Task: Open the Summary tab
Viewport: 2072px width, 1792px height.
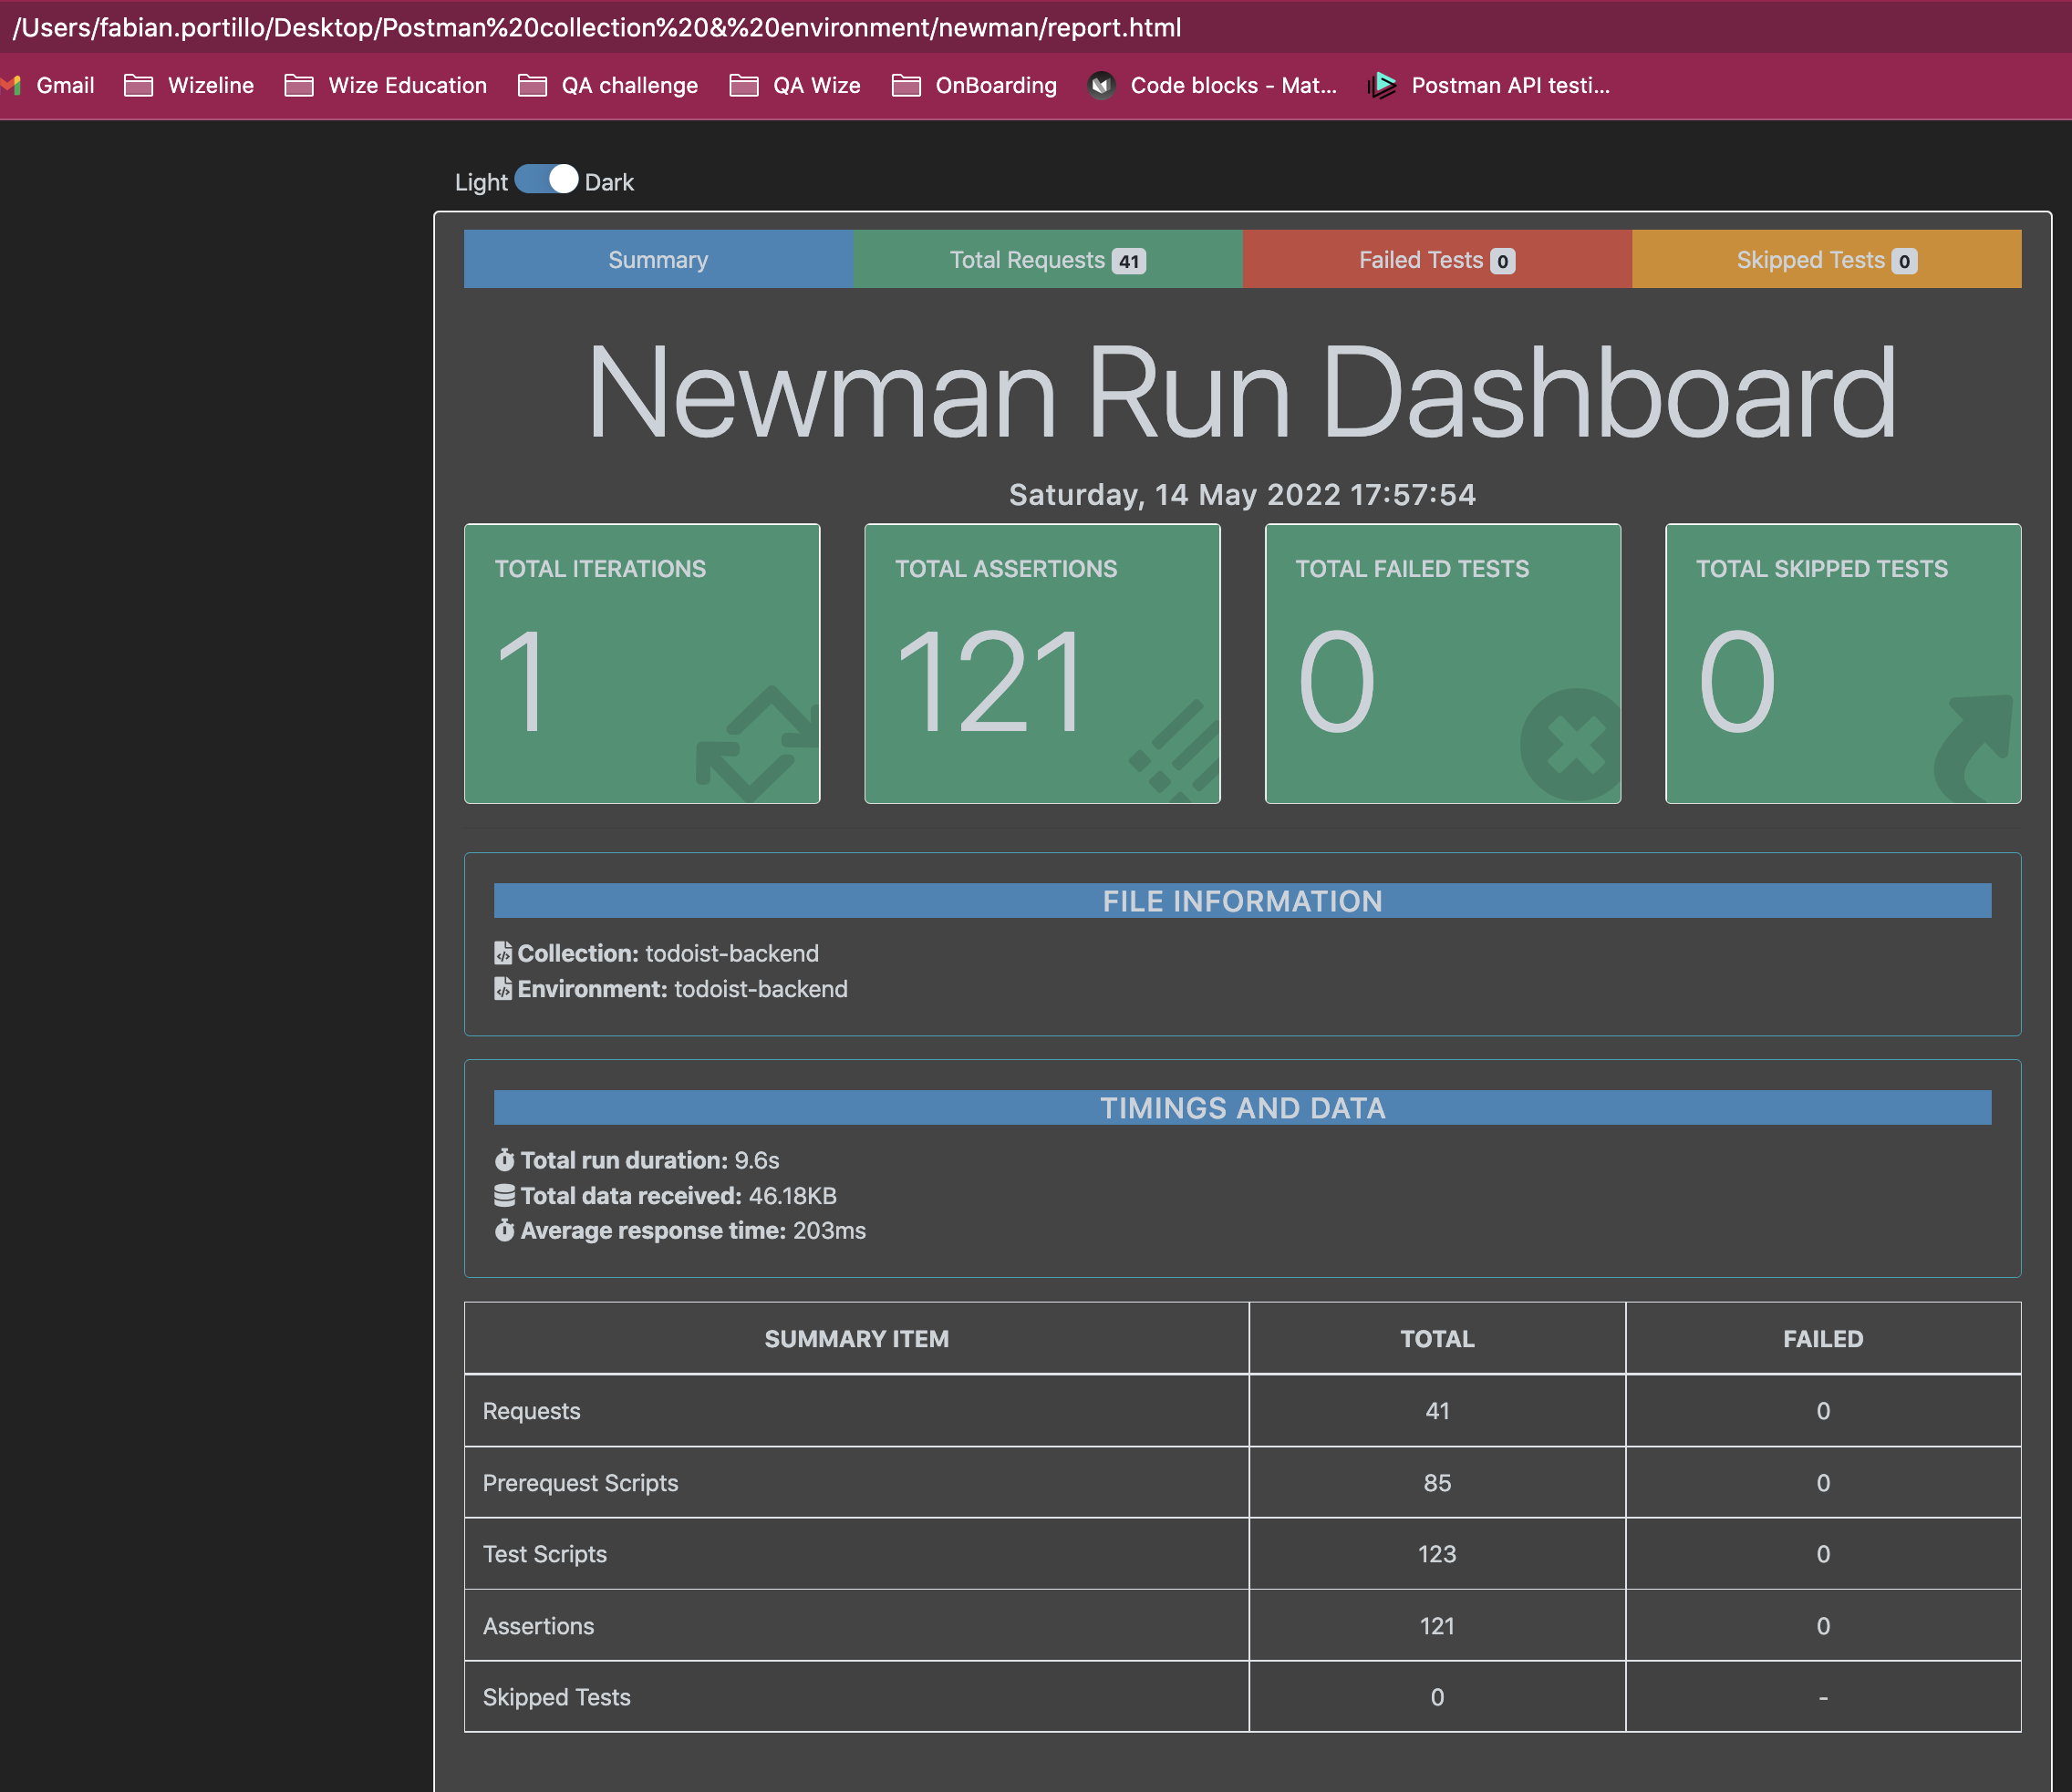Action: click(x=658, y=260)
